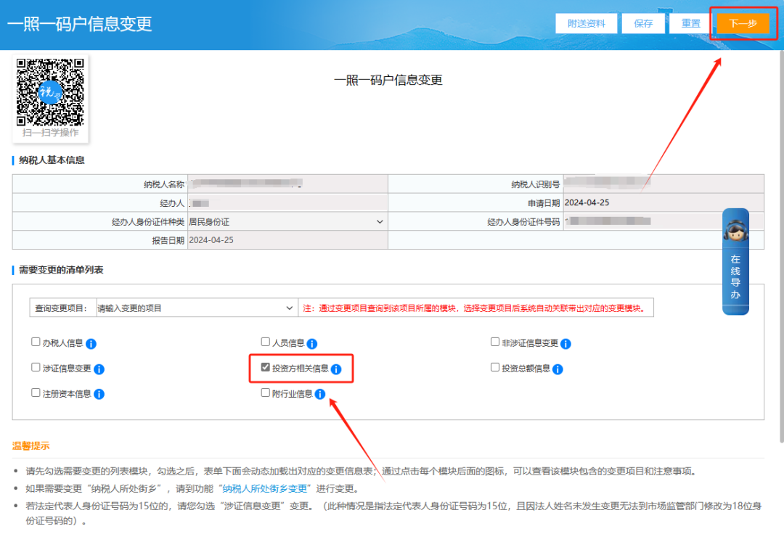Viewport: 784px width, 534px height.
Task: Open 在线导办 assistant widget
Action: pos(735,261)
